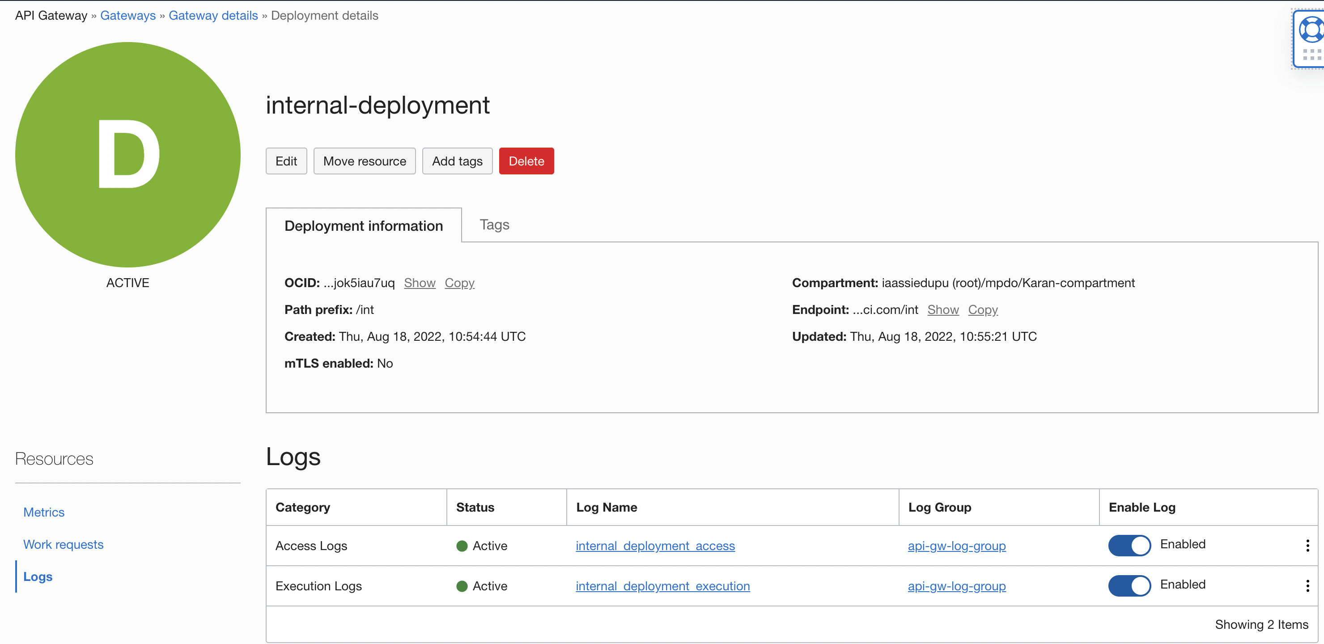
Task: Show the full OCID
Action: 420,283
